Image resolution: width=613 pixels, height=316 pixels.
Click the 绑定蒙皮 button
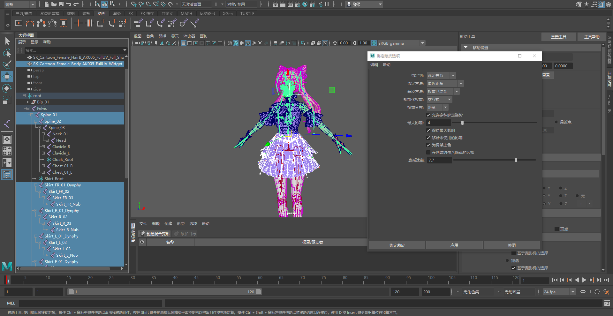point(397,245)
